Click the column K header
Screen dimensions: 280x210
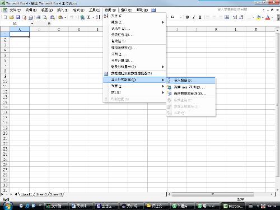(216, 29)
